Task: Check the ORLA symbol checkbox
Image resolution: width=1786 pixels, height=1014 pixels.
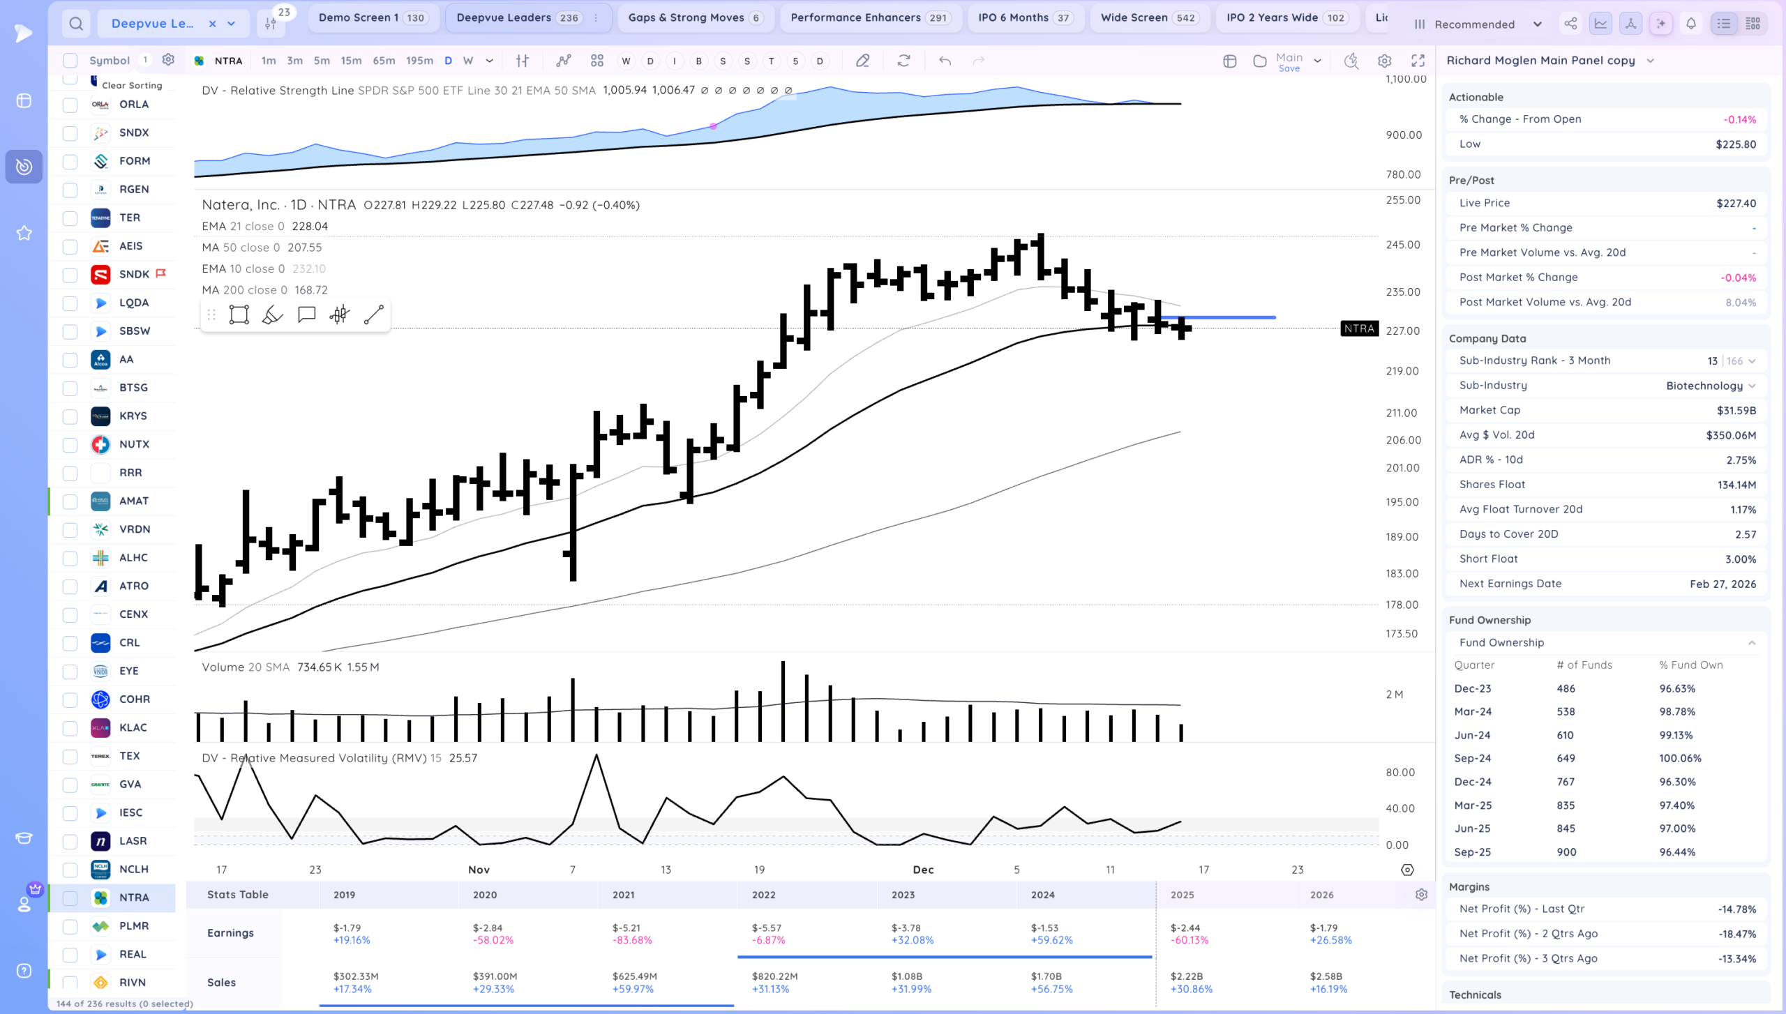Action: click(x=70, y=105)
